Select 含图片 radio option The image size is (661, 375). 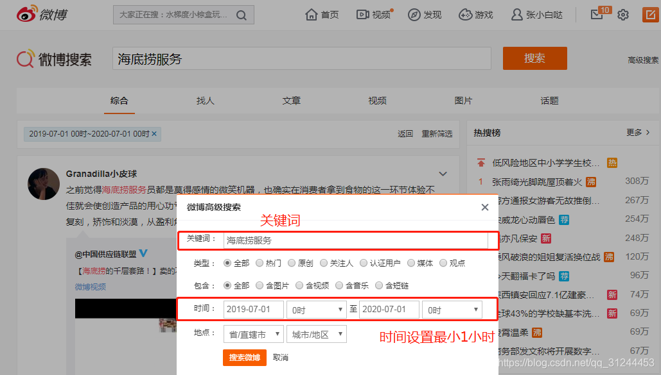pos(260,285)
